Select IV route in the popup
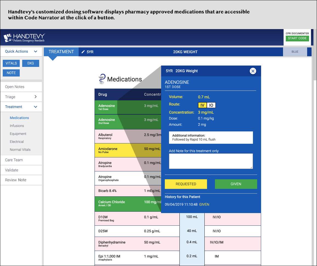The image size is (317, 266). [202, 105]
